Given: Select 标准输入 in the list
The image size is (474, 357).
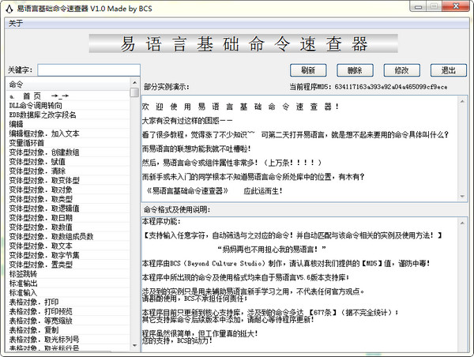Looking at the screenshot, I should point(68,292).
